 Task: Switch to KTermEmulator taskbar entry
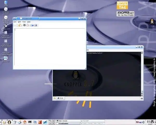tap(68, 123)
